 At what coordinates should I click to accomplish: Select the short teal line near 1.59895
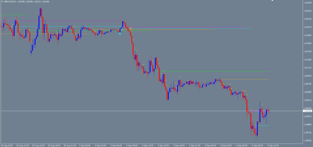pyautogui.click(x=263, y=125)
